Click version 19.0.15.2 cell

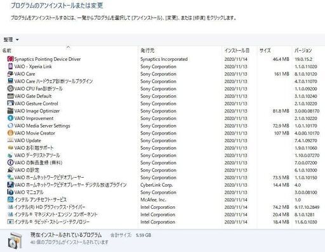303,59
